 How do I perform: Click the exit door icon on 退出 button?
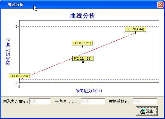coord(143,111)
